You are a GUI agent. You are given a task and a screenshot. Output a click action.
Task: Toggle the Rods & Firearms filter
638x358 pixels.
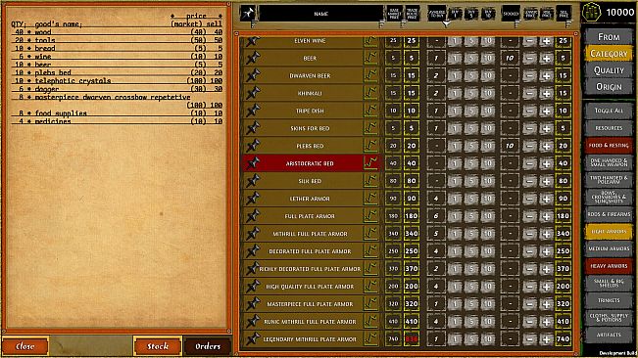point(609,214)
